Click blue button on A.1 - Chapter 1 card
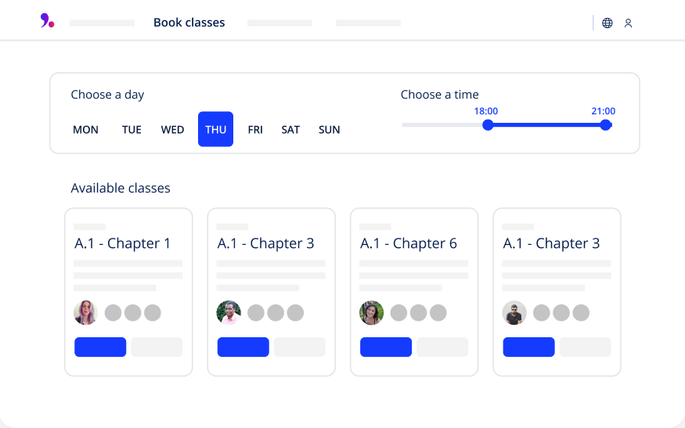 point(100,347)
